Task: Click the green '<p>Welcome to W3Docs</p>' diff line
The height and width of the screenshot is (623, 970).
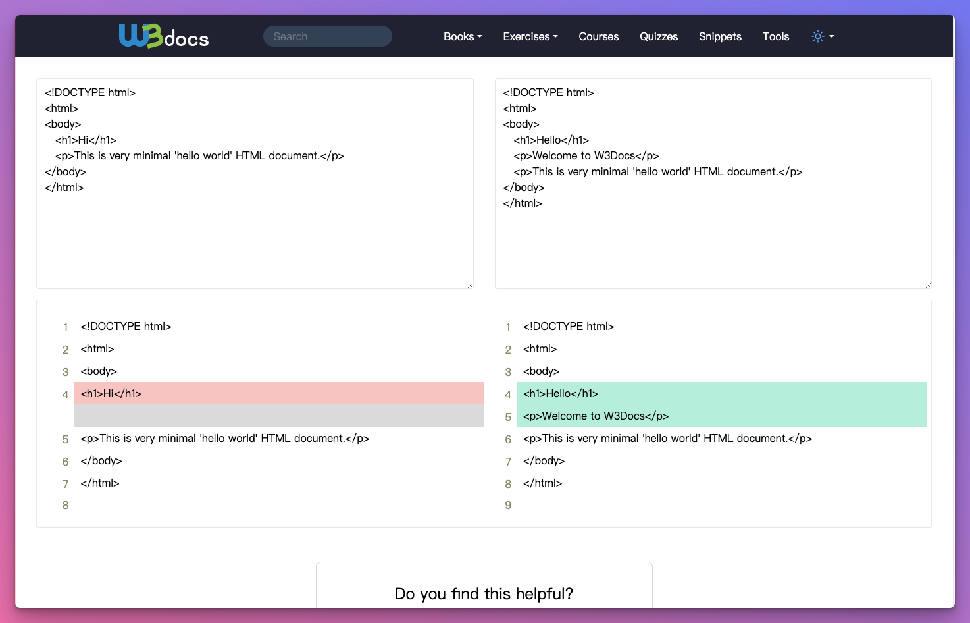Action: click(721, 416)
